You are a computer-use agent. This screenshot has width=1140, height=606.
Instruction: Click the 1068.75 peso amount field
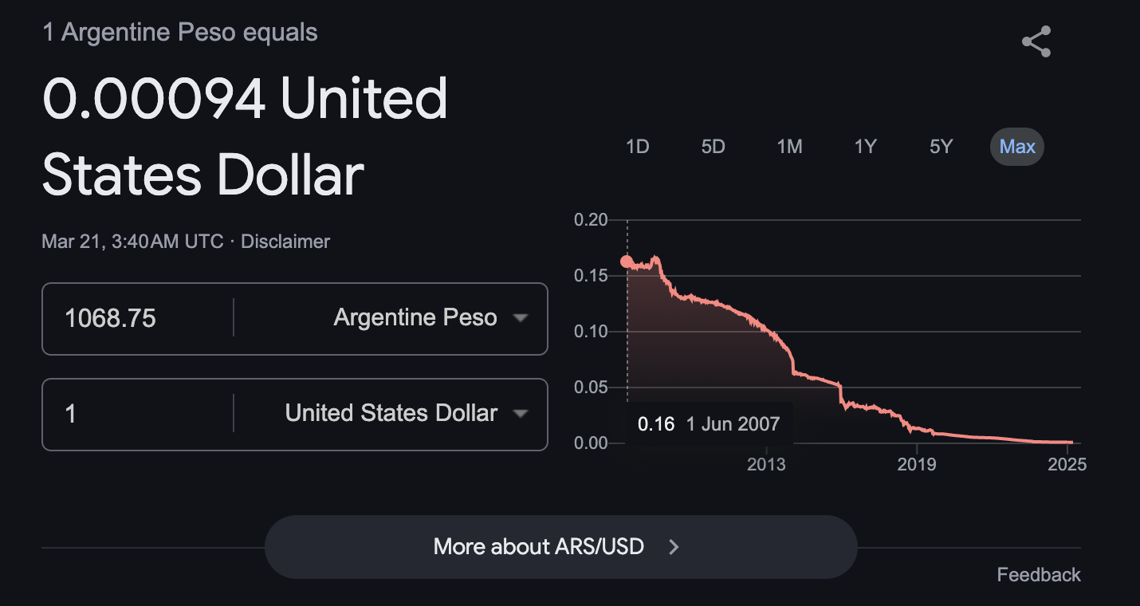click(136, 319)
